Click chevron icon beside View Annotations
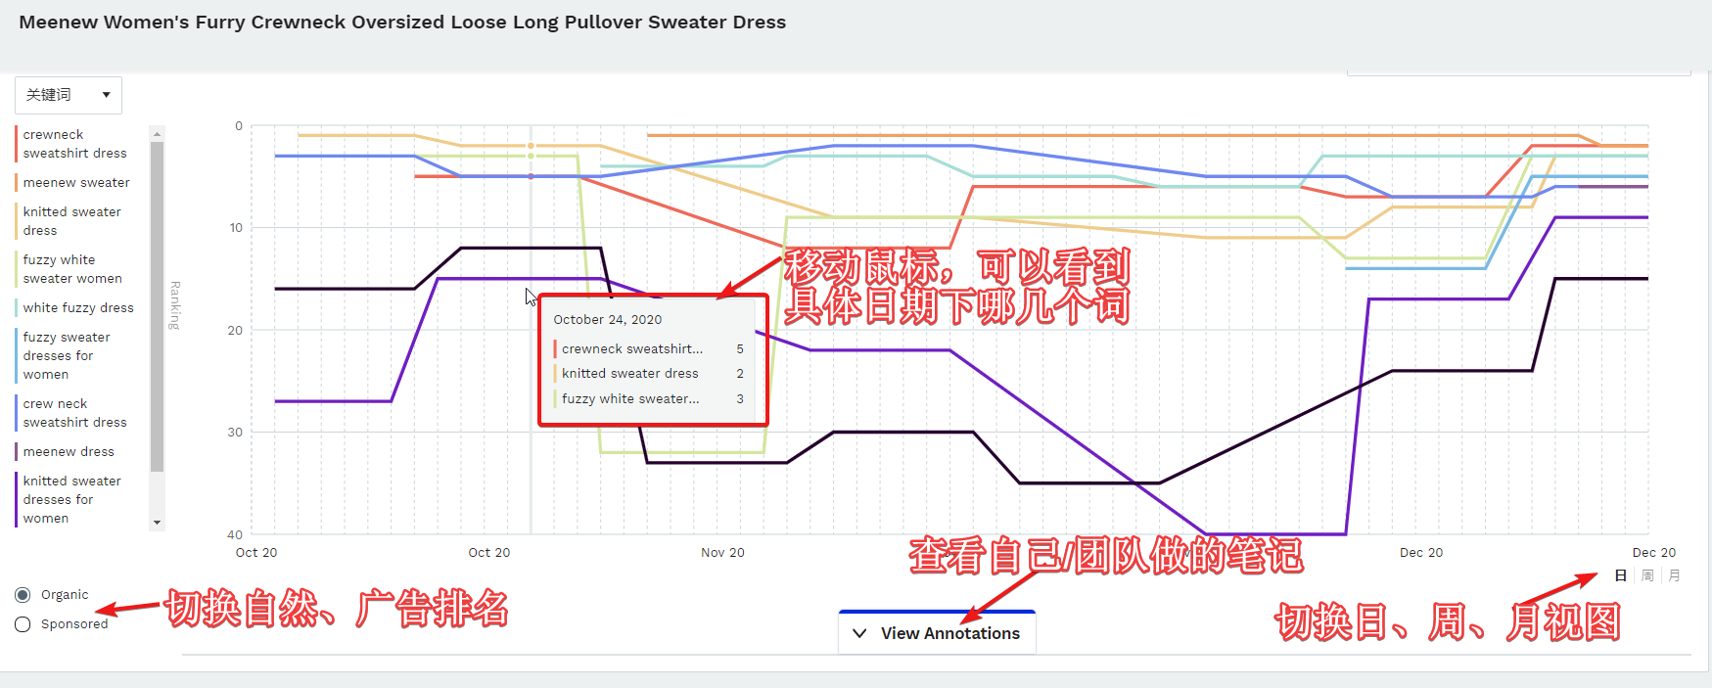This screenshot has height=688, width=1712. (859, 633)
